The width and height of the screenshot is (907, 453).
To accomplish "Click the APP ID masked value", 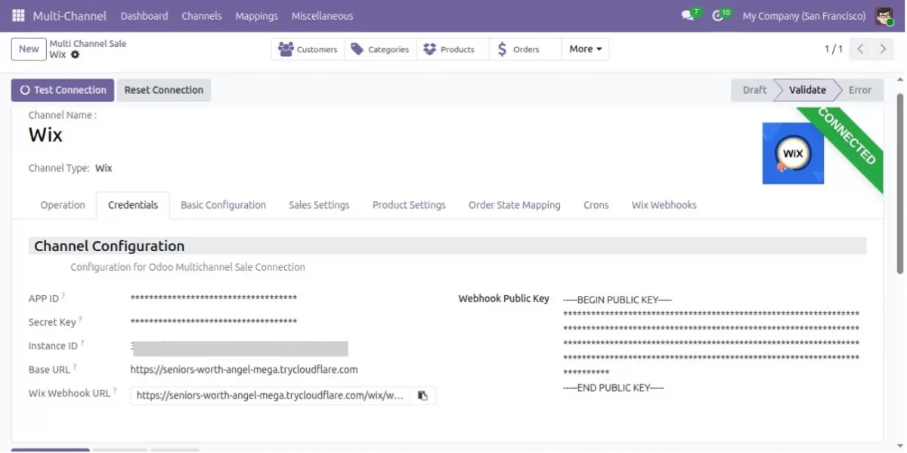I will tap(214, 299).
